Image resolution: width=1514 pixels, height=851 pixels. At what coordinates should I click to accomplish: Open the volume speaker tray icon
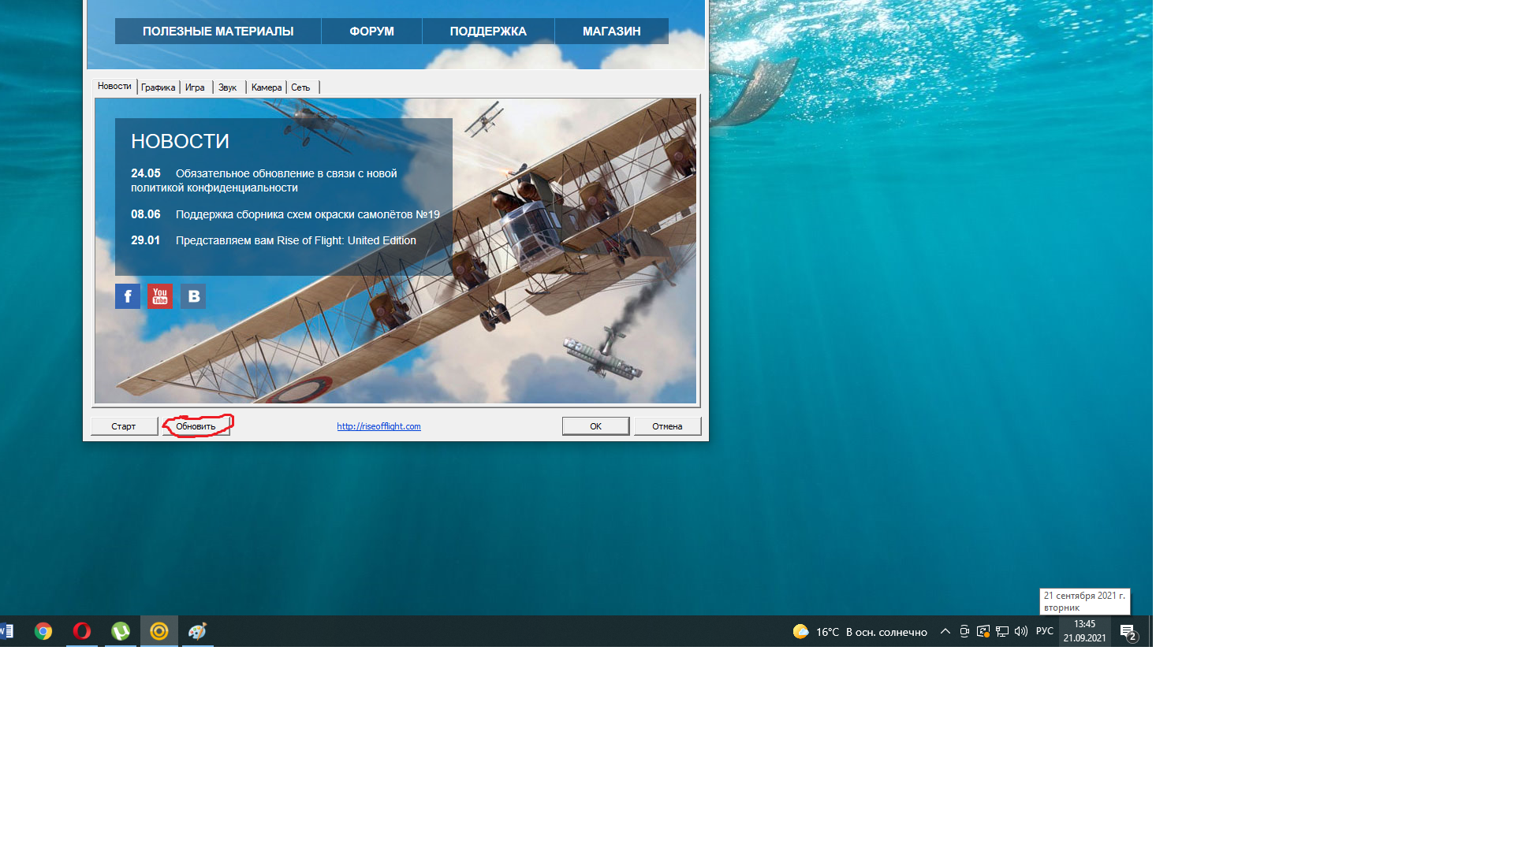point(1021,631)
